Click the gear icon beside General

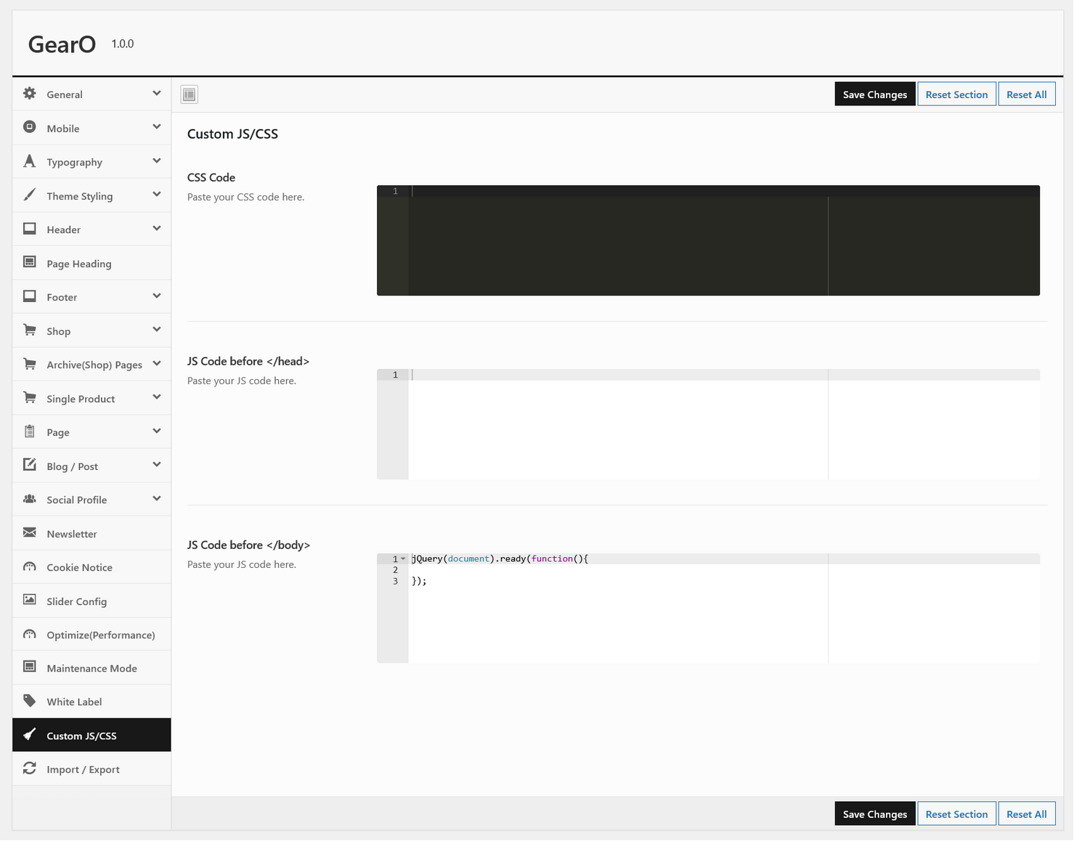[30, 94]
